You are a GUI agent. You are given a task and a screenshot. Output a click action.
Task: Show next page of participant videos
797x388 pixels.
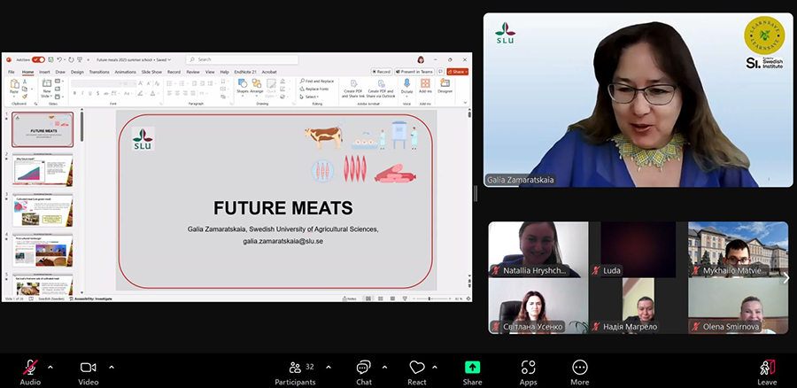click(x=785, y=277)
